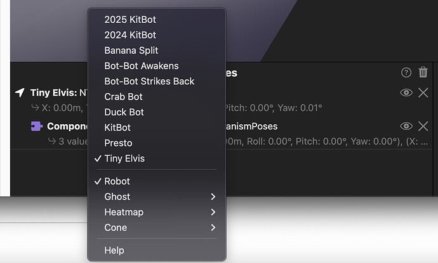Screen dimensions: 438x263
Task: Open the Heatmap submenu
Action: [x=157, y=212]
